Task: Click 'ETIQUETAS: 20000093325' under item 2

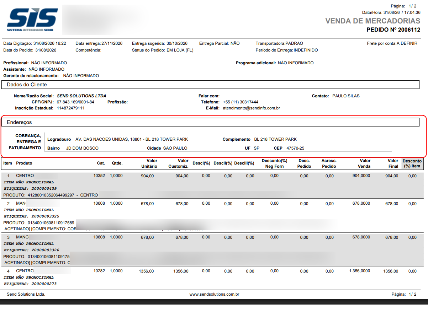Action: (31, 216)
